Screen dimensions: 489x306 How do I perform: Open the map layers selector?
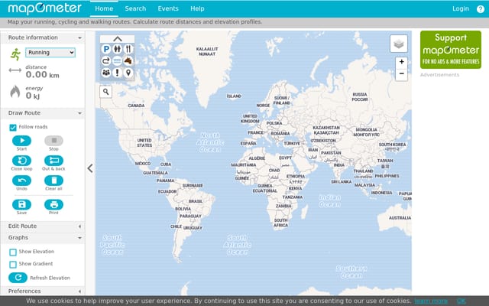pyautogui.click(x=399, y=44)
